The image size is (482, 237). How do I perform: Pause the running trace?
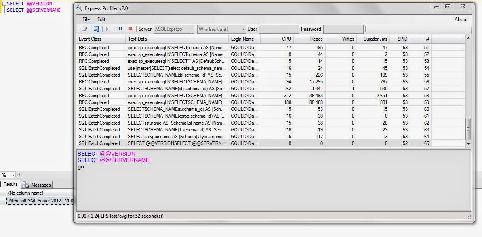point(121,29)
